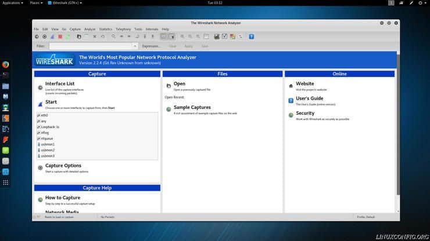
Task: Click the green Restart capture toolbar icon
Action: pyautogui.click(x=68, y=36)
